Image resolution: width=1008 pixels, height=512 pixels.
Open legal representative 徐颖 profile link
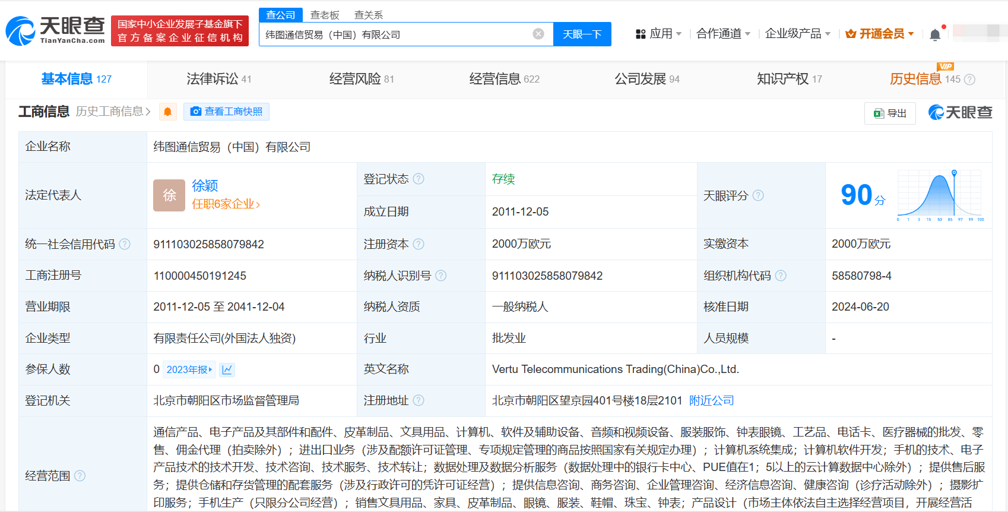coord(205,186)
